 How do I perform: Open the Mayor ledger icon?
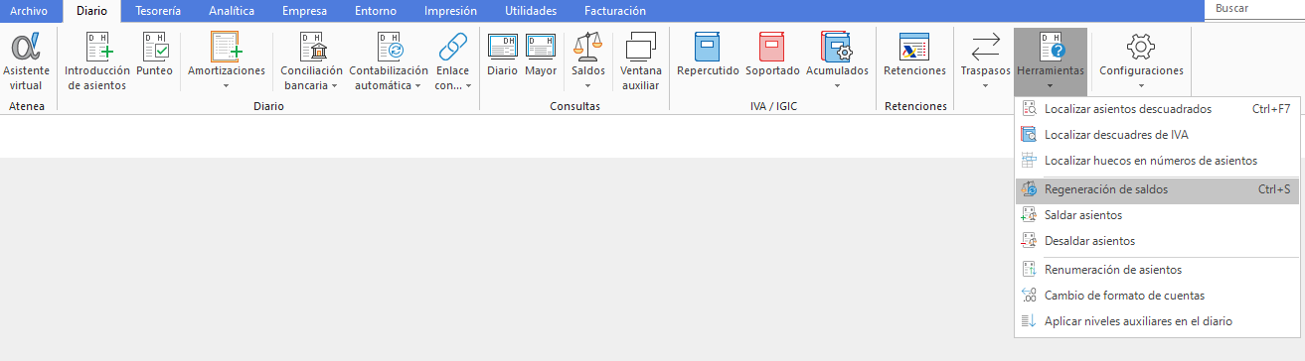click(541, 47)
